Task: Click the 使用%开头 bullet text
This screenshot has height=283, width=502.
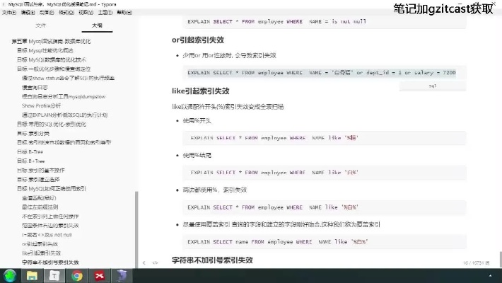Action: (197, 121)
